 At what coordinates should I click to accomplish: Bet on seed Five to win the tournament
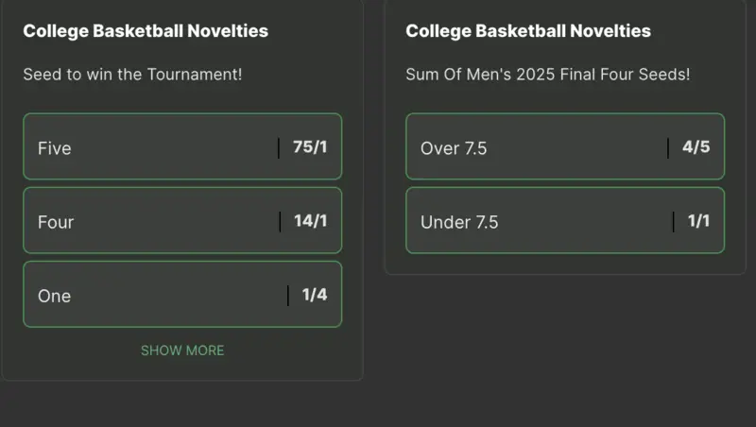point(181,147)
